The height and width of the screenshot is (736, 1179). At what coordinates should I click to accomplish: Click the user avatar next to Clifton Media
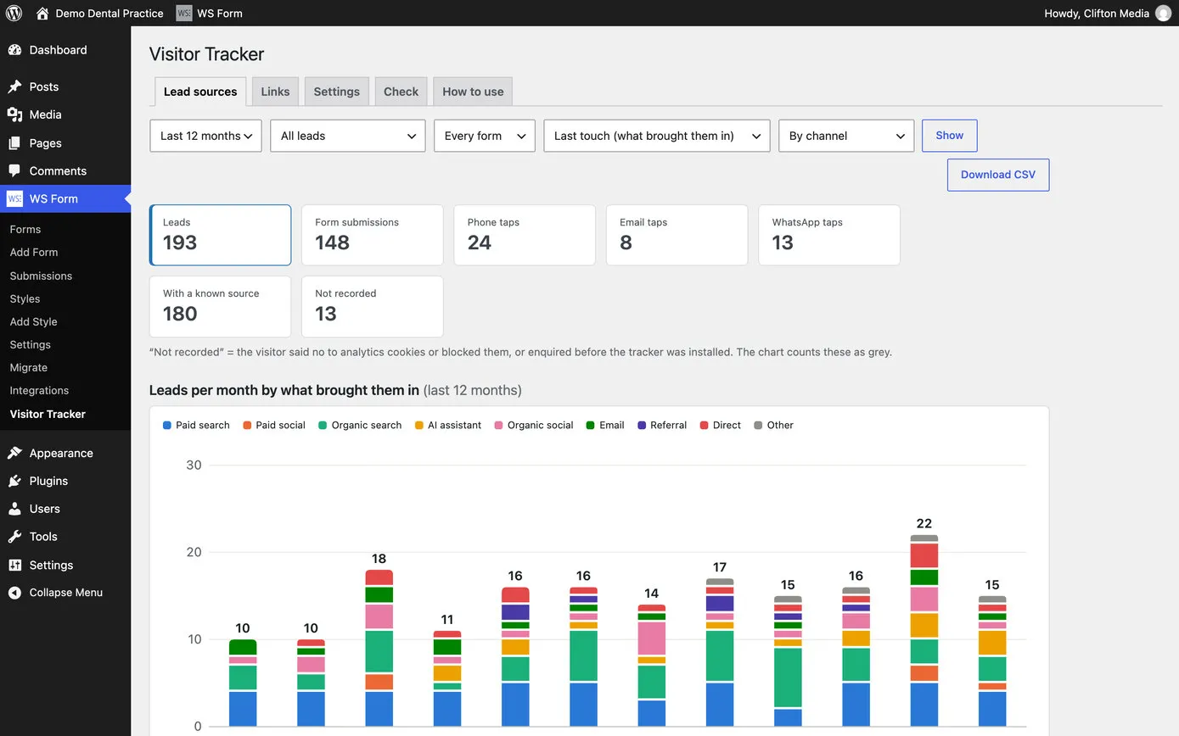tap(1163, 13)
